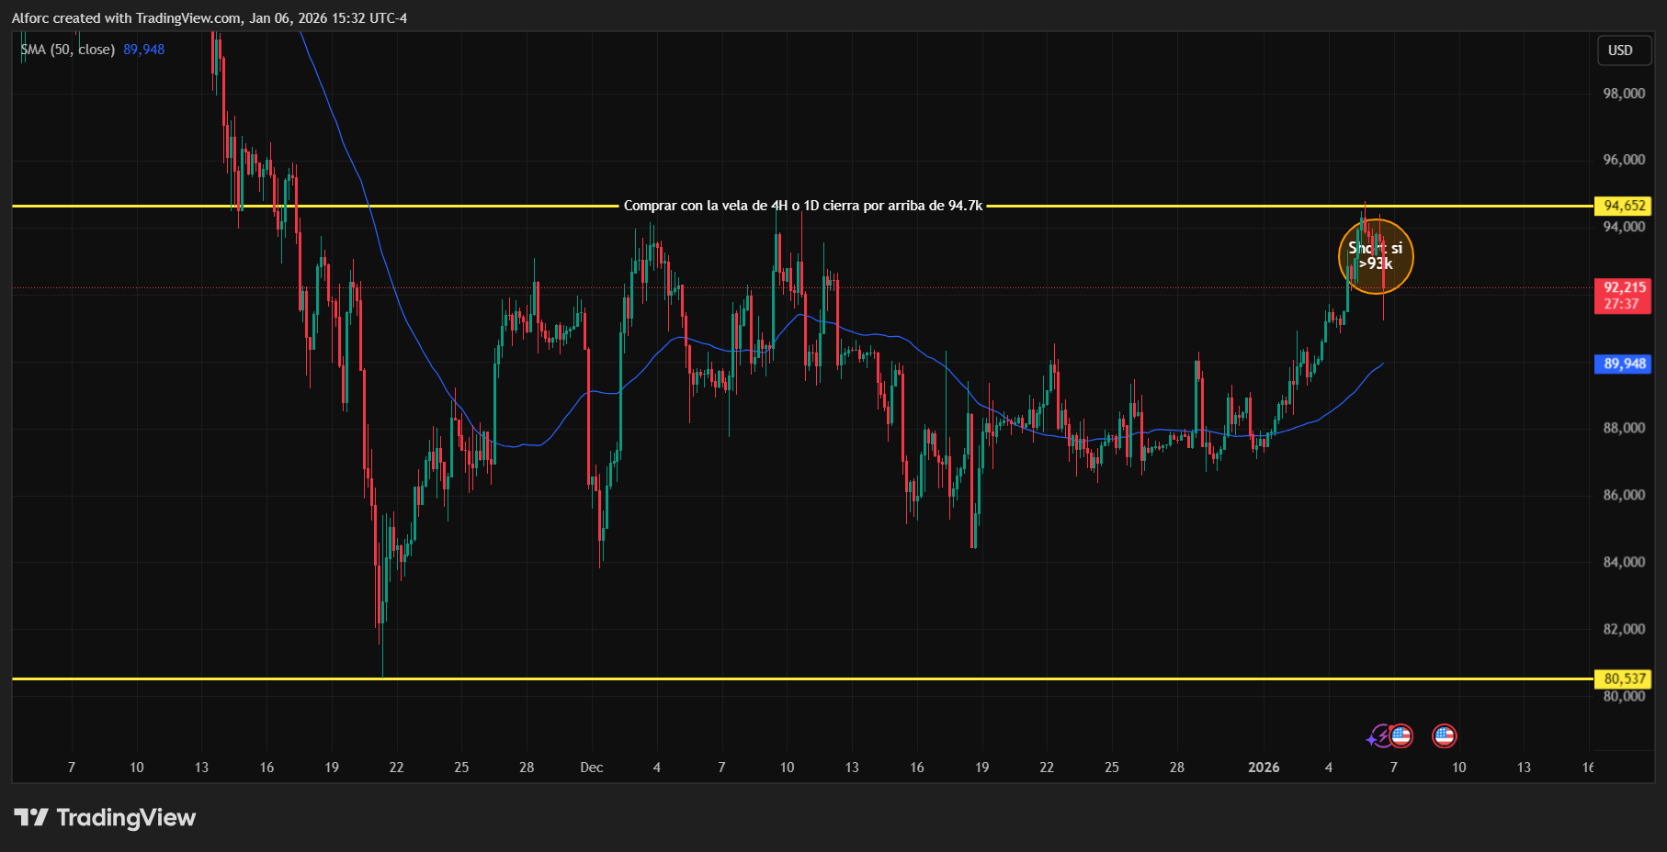Select the lower yellow horizontal support line

click(x=802, y=678)
